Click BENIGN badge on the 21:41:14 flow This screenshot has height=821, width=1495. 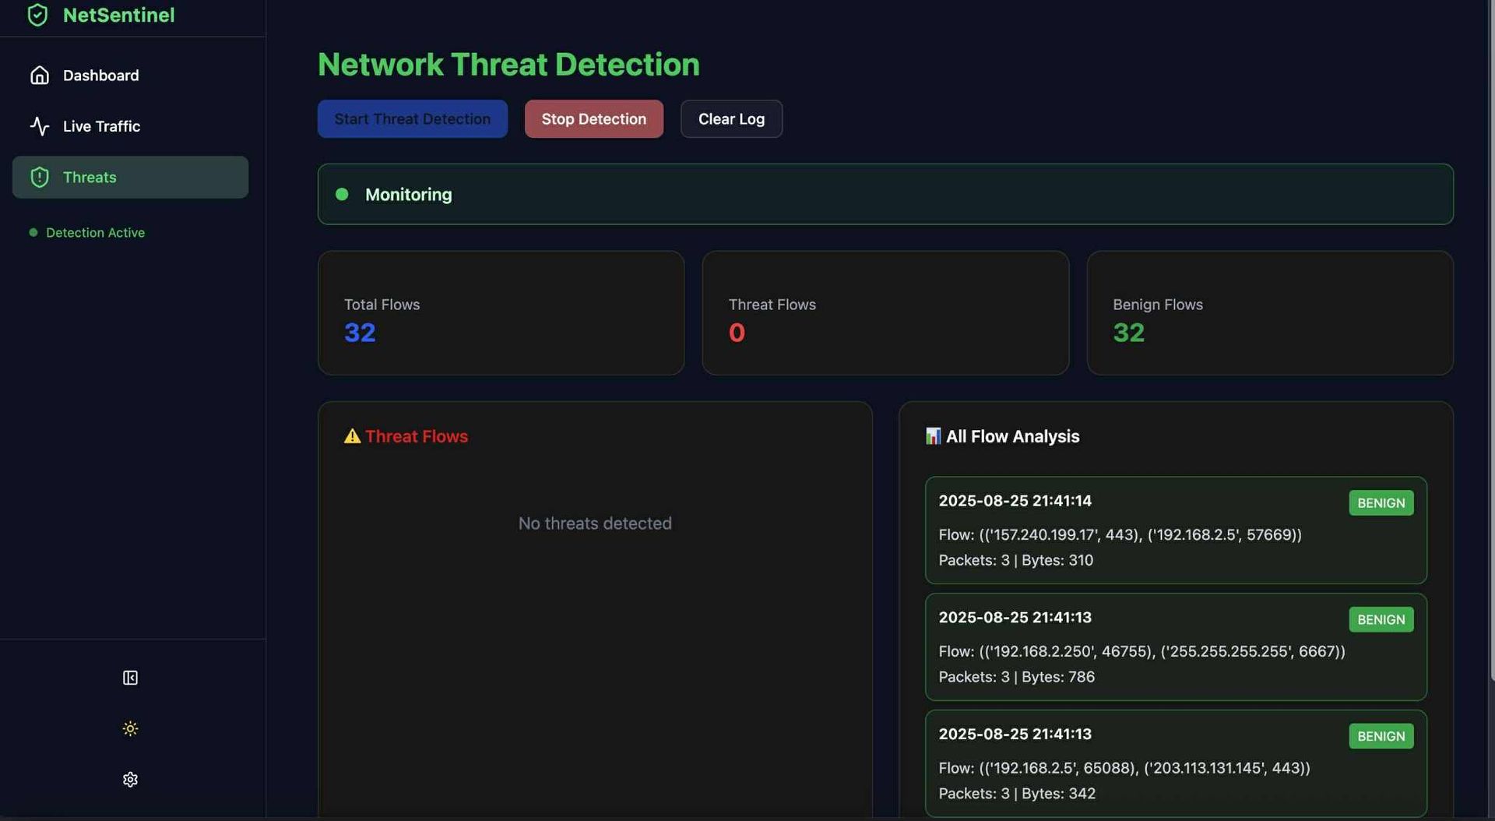pos(1381,503)
